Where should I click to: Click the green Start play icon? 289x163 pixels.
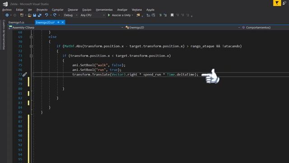tap(109, 15)
